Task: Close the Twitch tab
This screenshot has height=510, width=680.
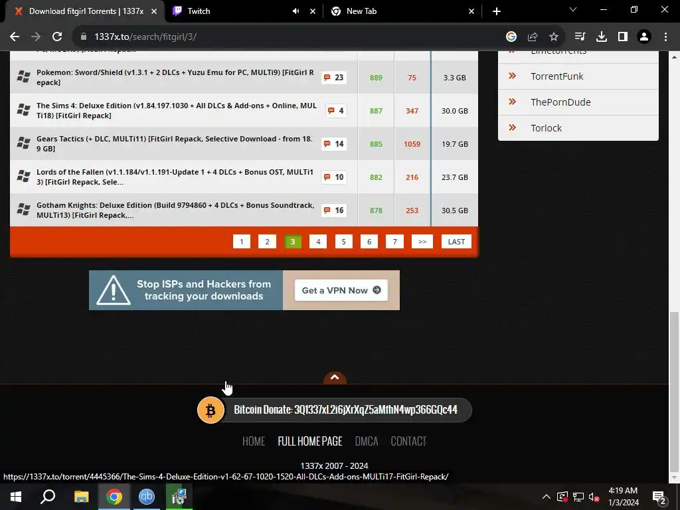Action: (x=313, y=11)
